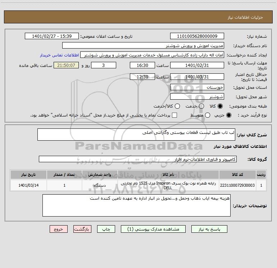Viewport: 277px width, 268px height.
Task: Click the need number field 1101005628000009
Action: coord(197,36)
